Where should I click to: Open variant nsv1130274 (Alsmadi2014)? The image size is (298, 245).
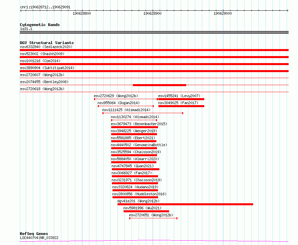(x=135, y=117)
